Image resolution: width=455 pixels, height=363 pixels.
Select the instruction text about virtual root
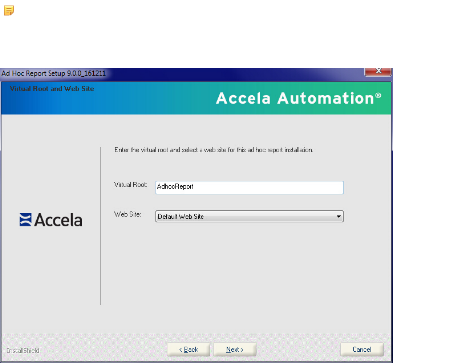pos(214,150)
